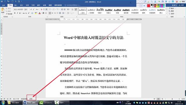Apply the 正文 normal style

pos(83,11)
